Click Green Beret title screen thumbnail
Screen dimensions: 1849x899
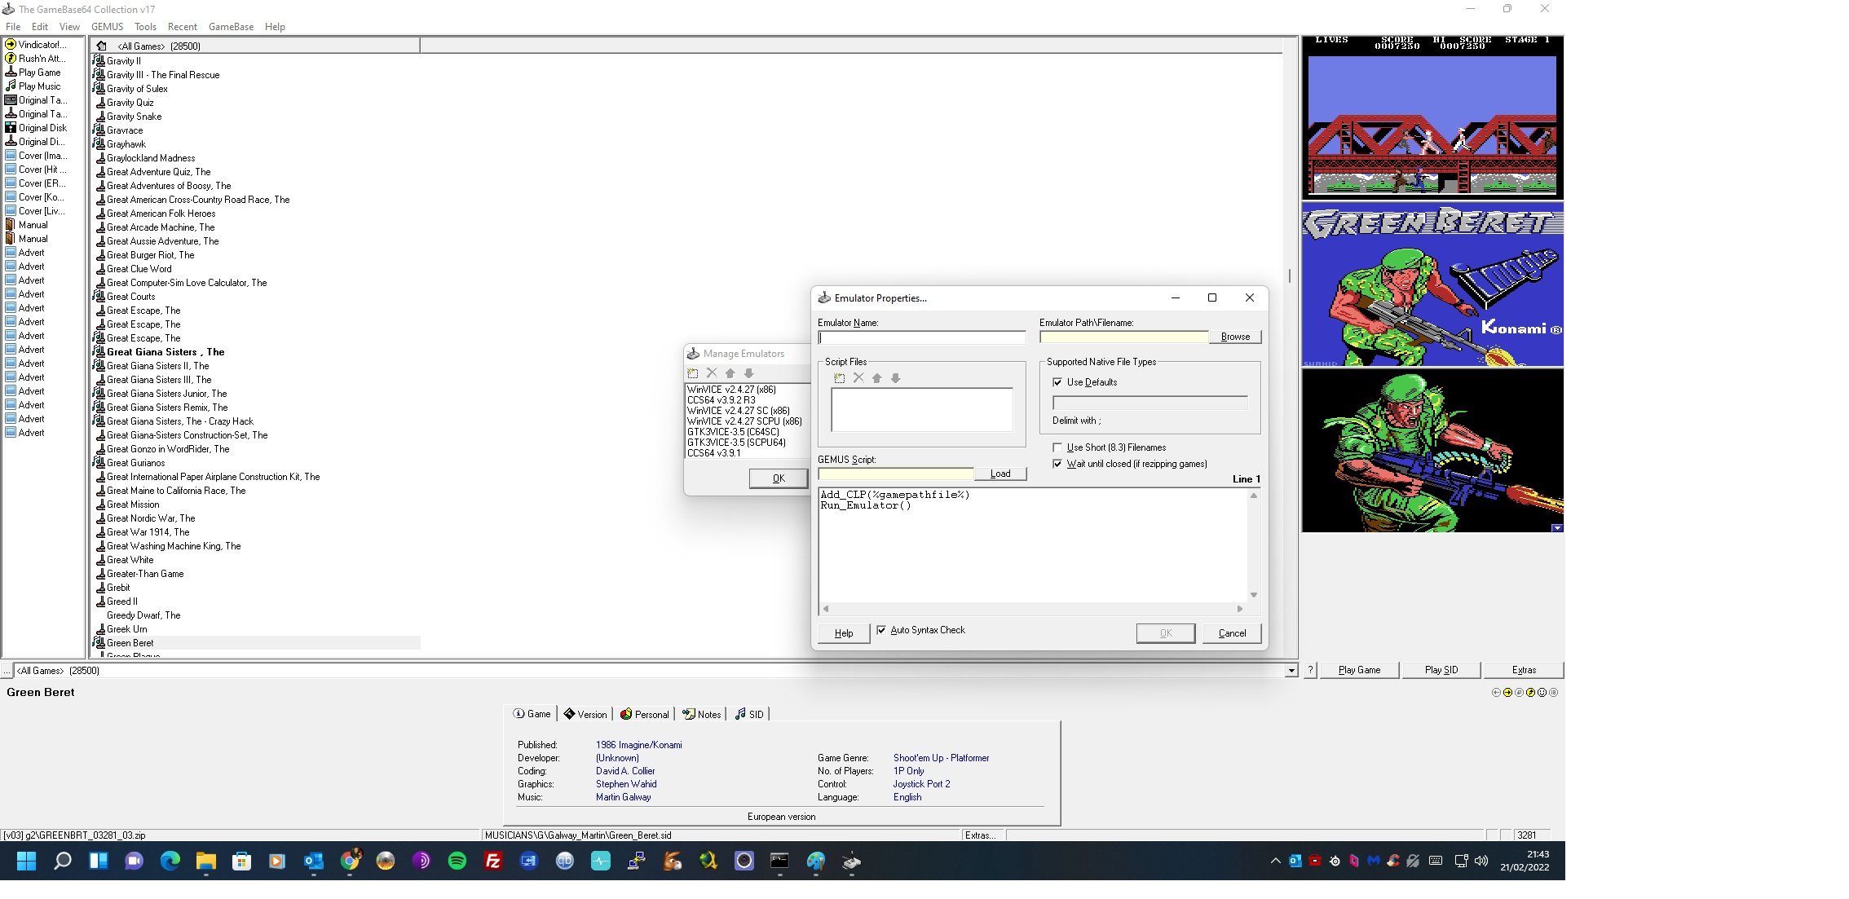tap(1432, 285)
